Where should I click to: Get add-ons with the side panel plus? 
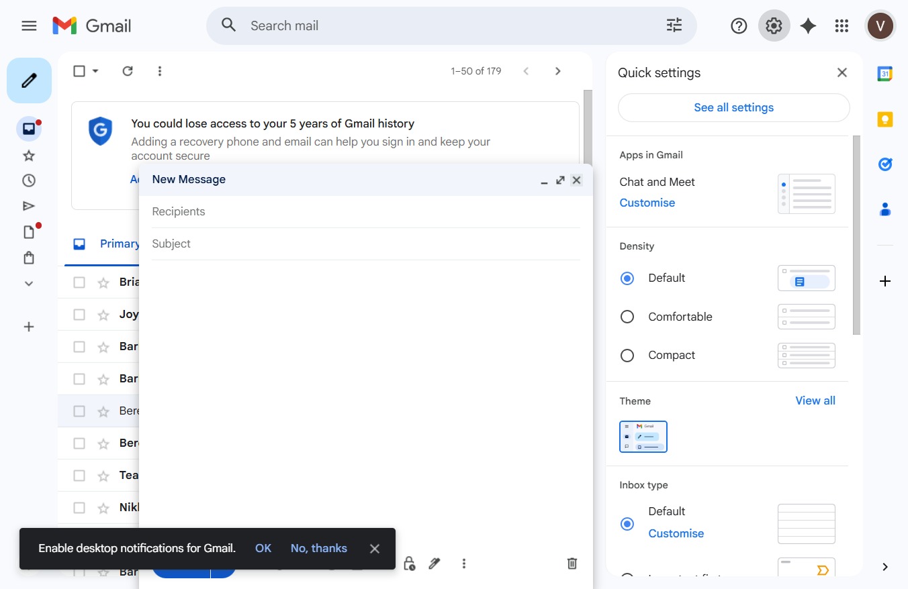(885, 281)
